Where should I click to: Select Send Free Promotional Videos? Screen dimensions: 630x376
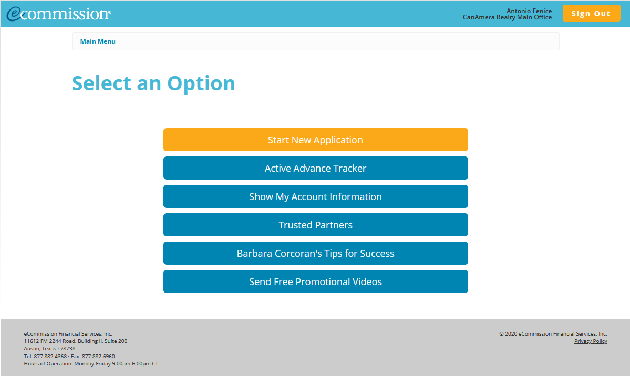tap(315, 281)
